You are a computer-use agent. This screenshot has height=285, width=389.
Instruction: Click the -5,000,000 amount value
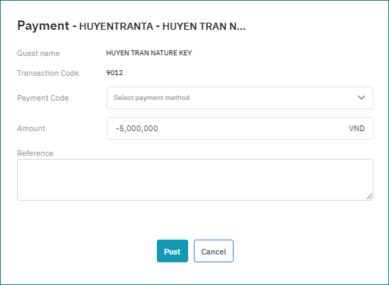coord(137,128)
